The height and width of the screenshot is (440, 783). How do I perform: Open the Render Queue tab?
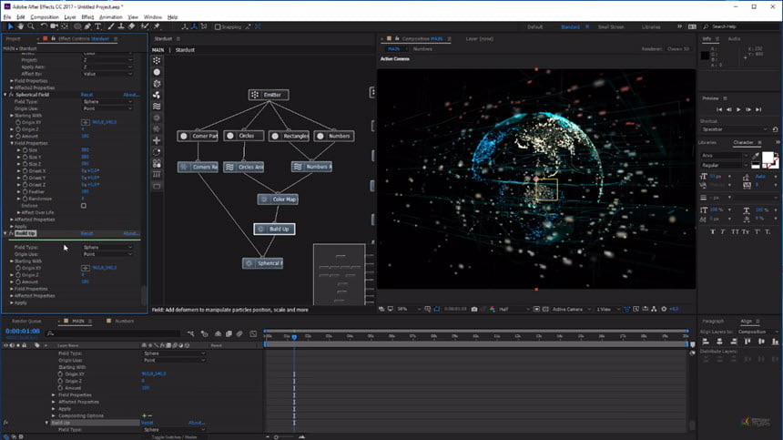coord(26,322)
